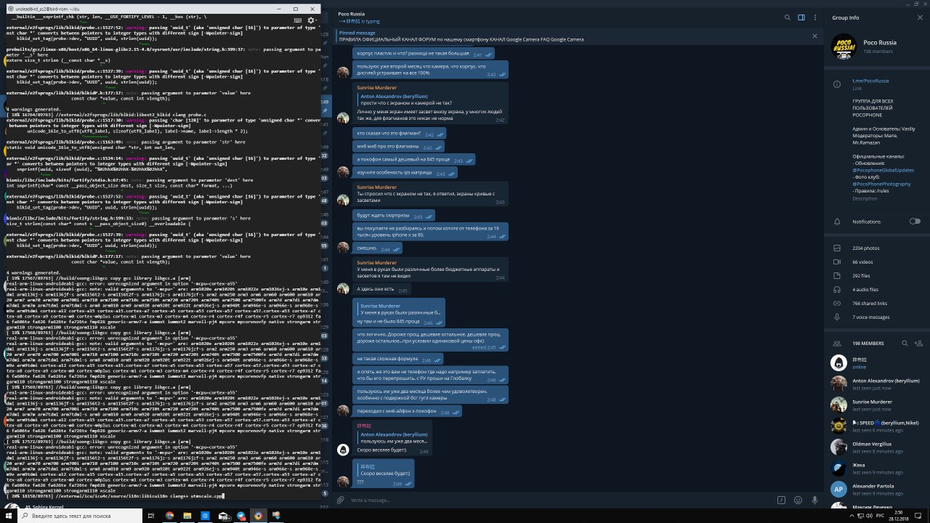Click the info circle icon beside link
This screenshot has width=930, height=523.
(x=837, y=84)
